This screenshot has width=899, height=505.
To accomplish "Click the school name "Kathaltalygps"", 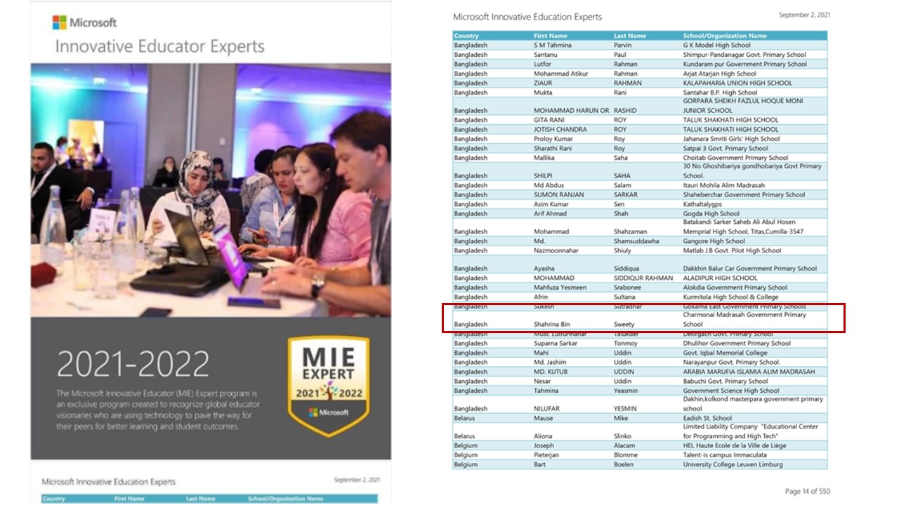I will [x=702, y=204].
